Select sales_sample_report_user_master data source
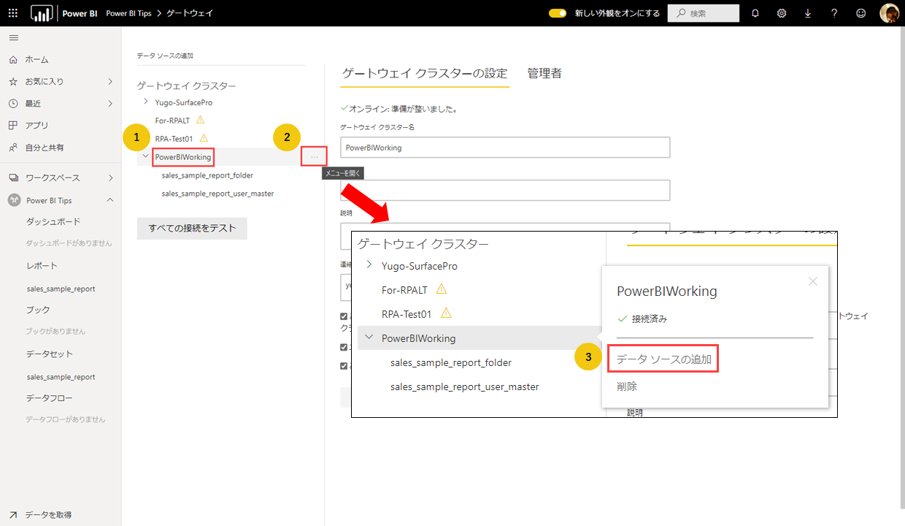905x526 pixels. tap(217, 194)
